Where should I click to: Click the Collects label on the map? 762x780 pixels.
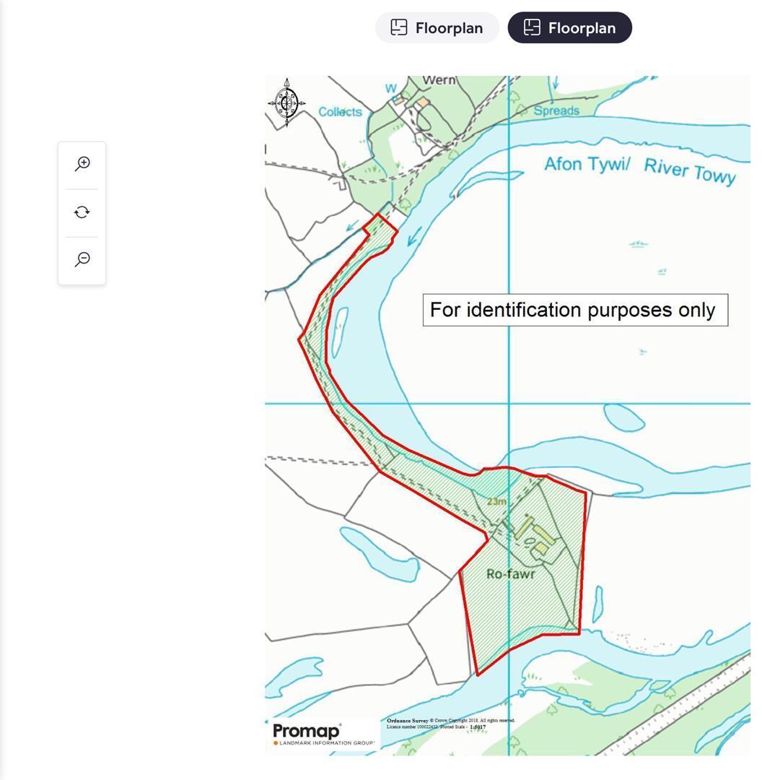(340, 112)
